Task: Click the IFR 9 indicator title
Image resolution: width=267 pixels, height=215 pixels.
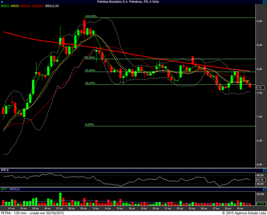Action: (x=5, y=170)
